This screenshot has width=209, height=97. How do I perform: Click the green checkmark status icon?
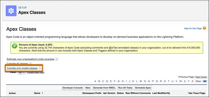pyautogui.click(x=14, y=46)
